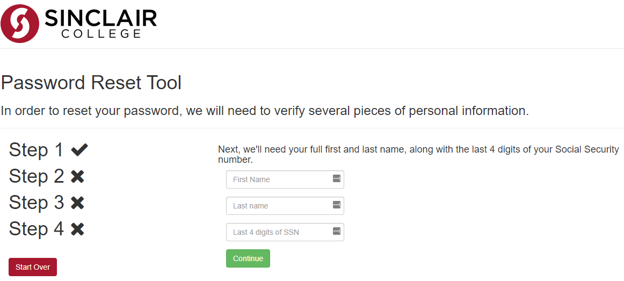624x281 pixels.
Task: Click the name and SSN instruction paragraph
Action: 418,154
